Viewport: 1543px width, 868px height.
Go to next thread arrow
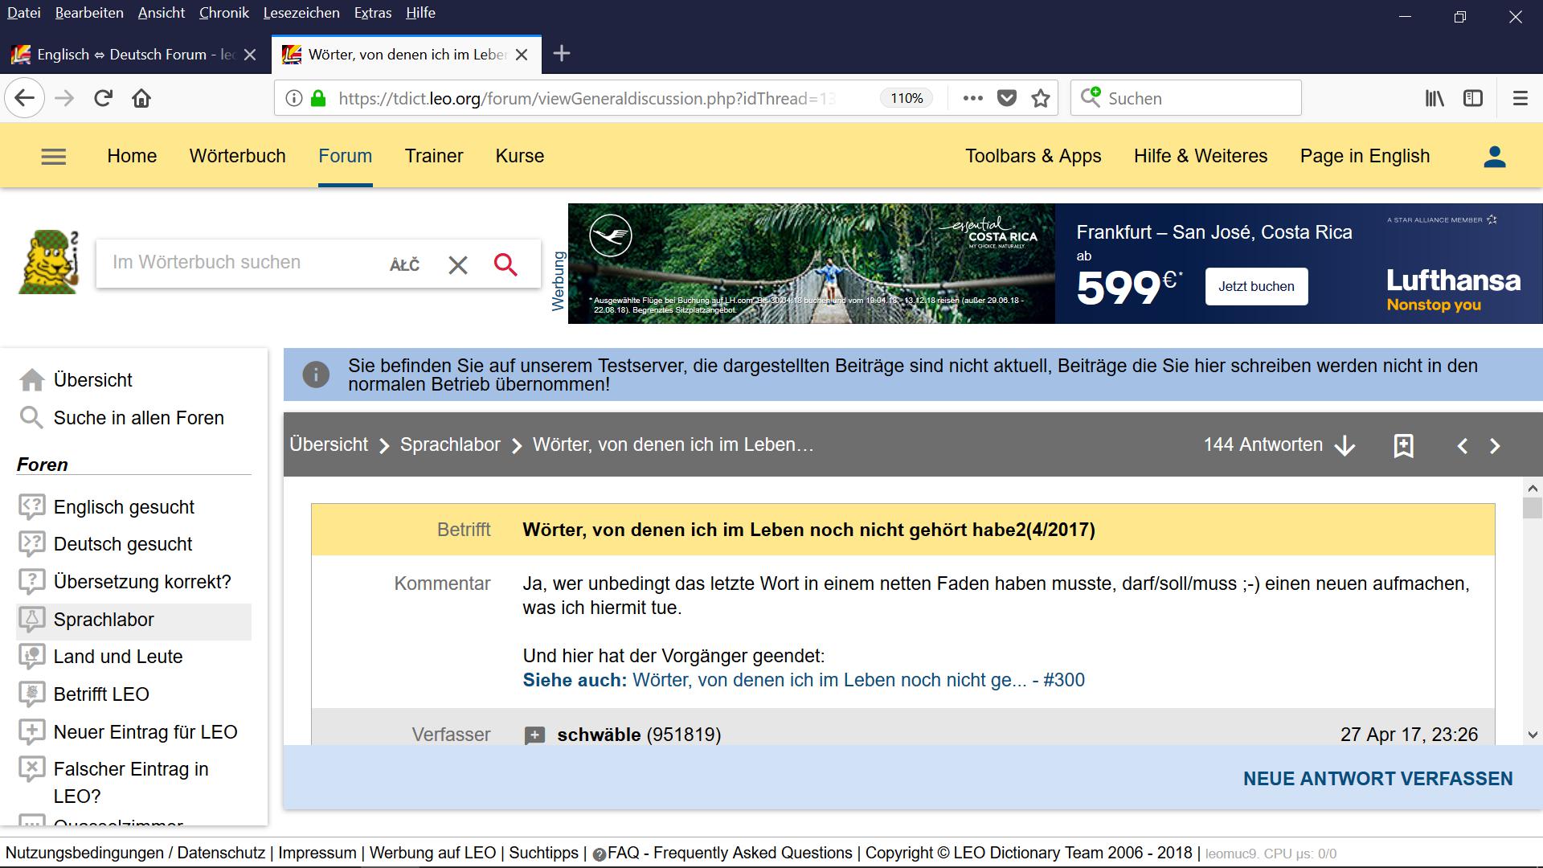click(x=1495, y=446)
